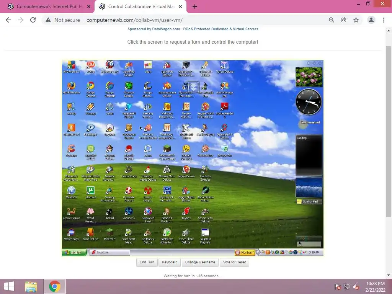Viewport: 392px width, 294px height.
Task: Open Bejeweled Twist desktop shortcut
Action: click(148, 215)
